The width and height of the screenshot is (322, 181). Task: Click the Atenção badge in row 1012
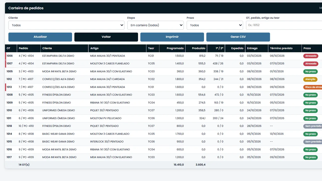click(x=310, y=79)
